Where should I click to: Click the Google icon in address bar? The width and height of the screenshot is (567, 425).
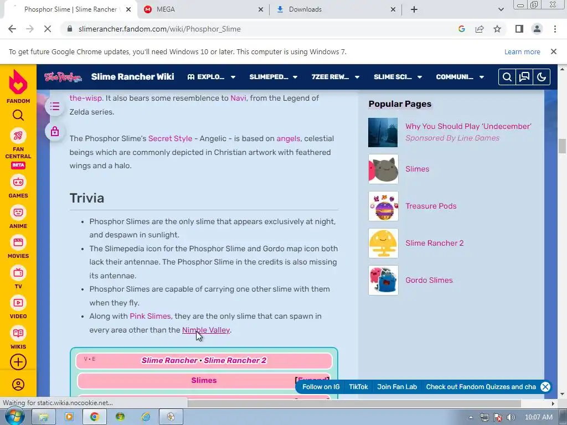pyautogui.click(x=461, y=29)
